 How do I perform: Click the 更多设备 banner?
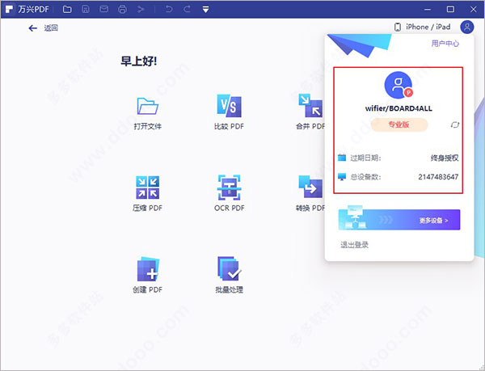pyautogui.click(x=399, y=220)
